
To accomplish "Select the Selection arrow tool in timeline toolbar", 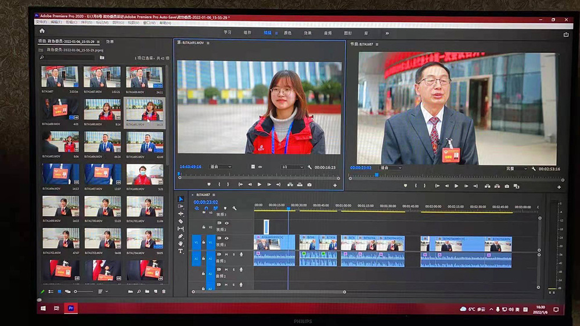I will (181, 199).
